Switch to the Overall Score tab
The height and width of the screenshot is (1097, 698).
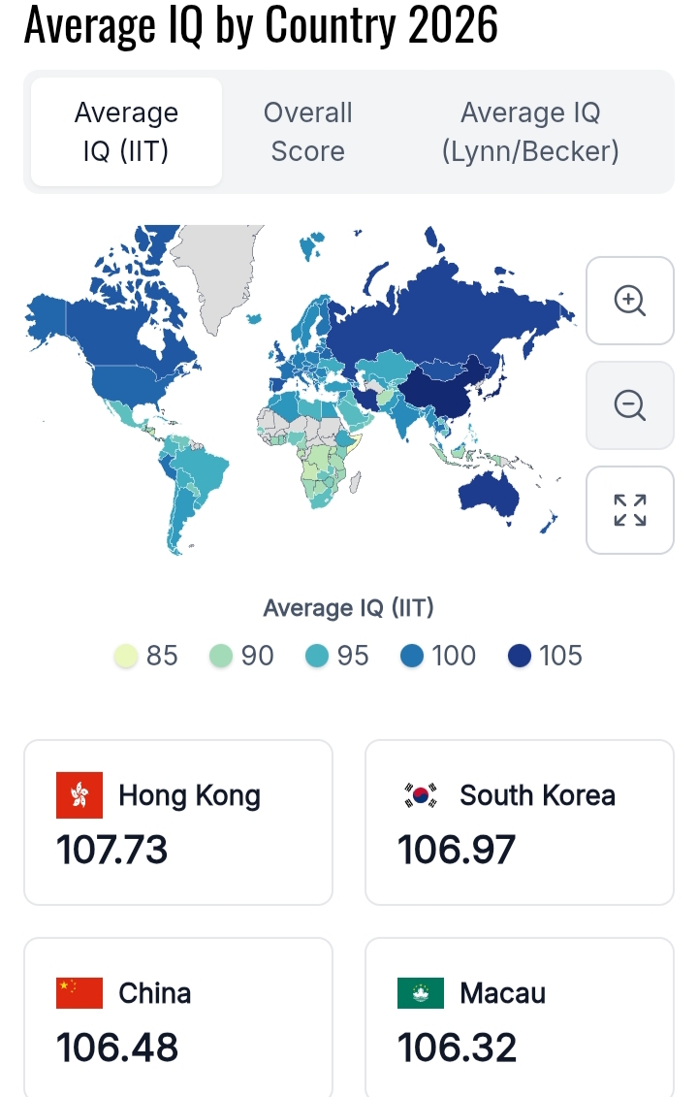pos(307,131)
